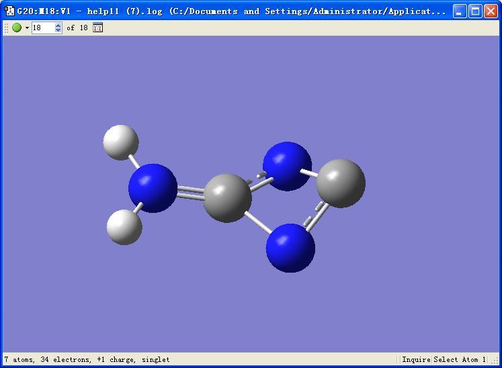The width and height of the screenshot is (502, 368).
Task: Select the bottom blue nitrogen atom
Action: [290, 248]
